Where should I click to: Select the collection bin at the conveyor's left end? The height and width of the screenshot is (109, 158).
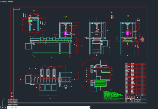pyautogui.click(x=28, y=46)
